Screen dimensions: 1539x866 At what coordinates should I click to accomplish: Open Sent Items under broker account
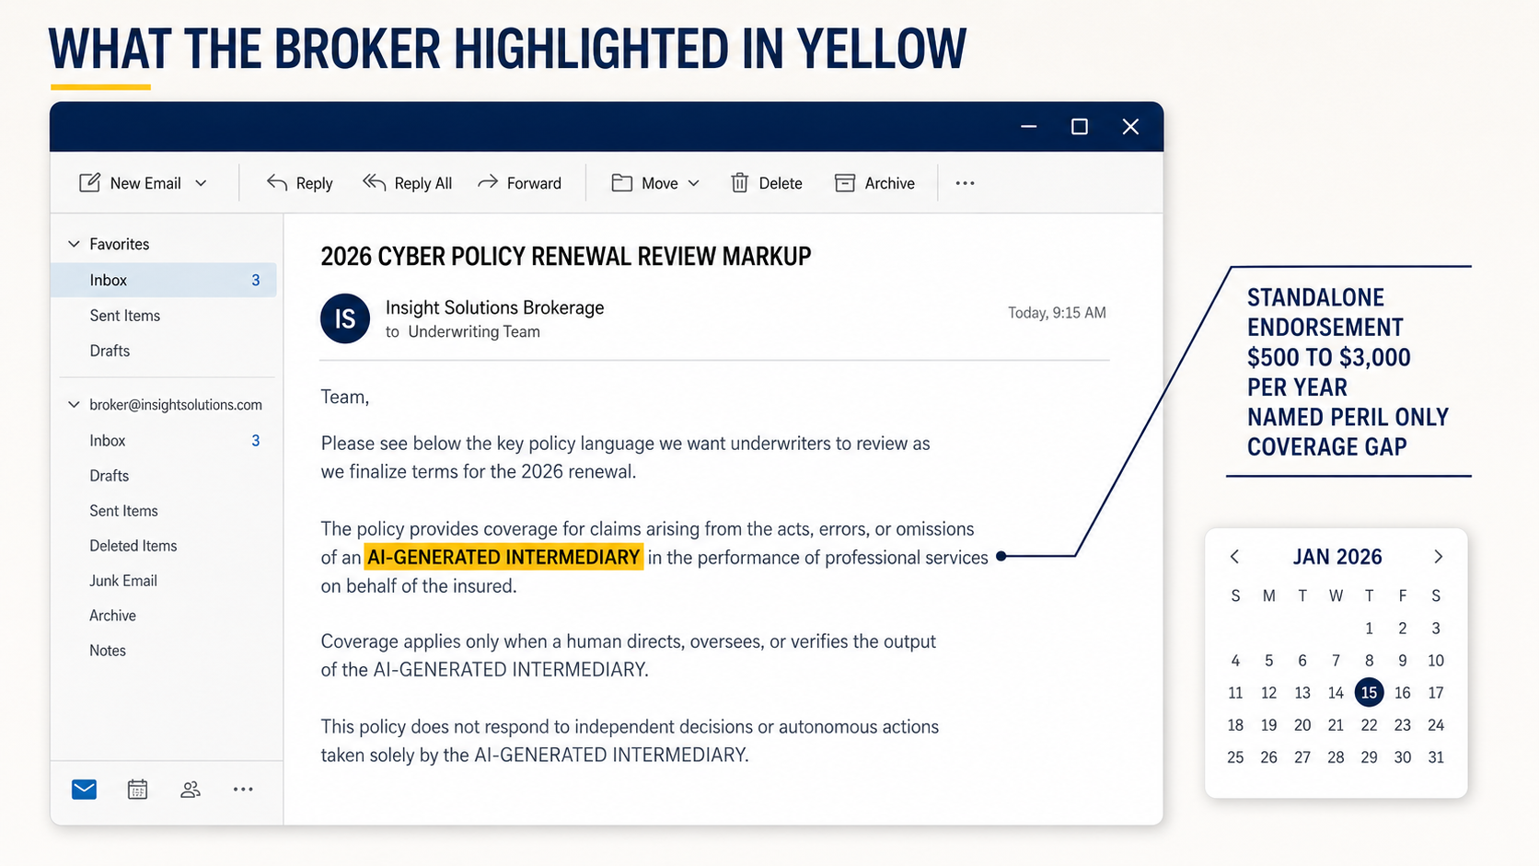123,511
